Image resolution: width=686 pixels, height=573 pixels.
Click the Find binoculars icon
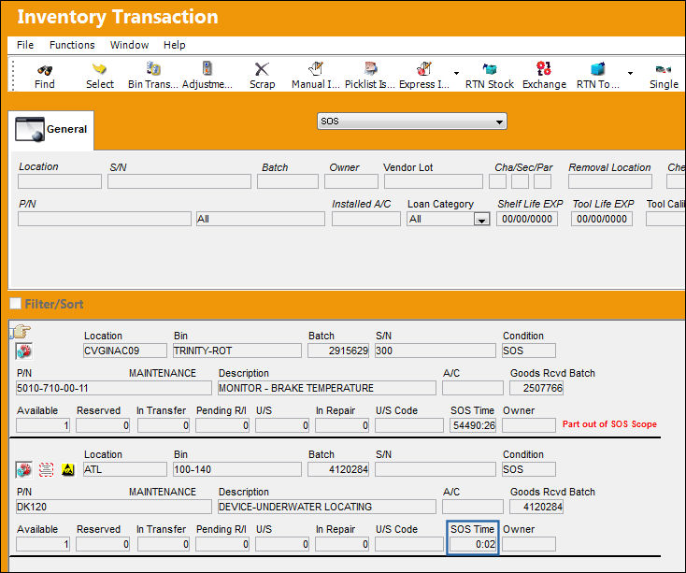click(45, 69)
